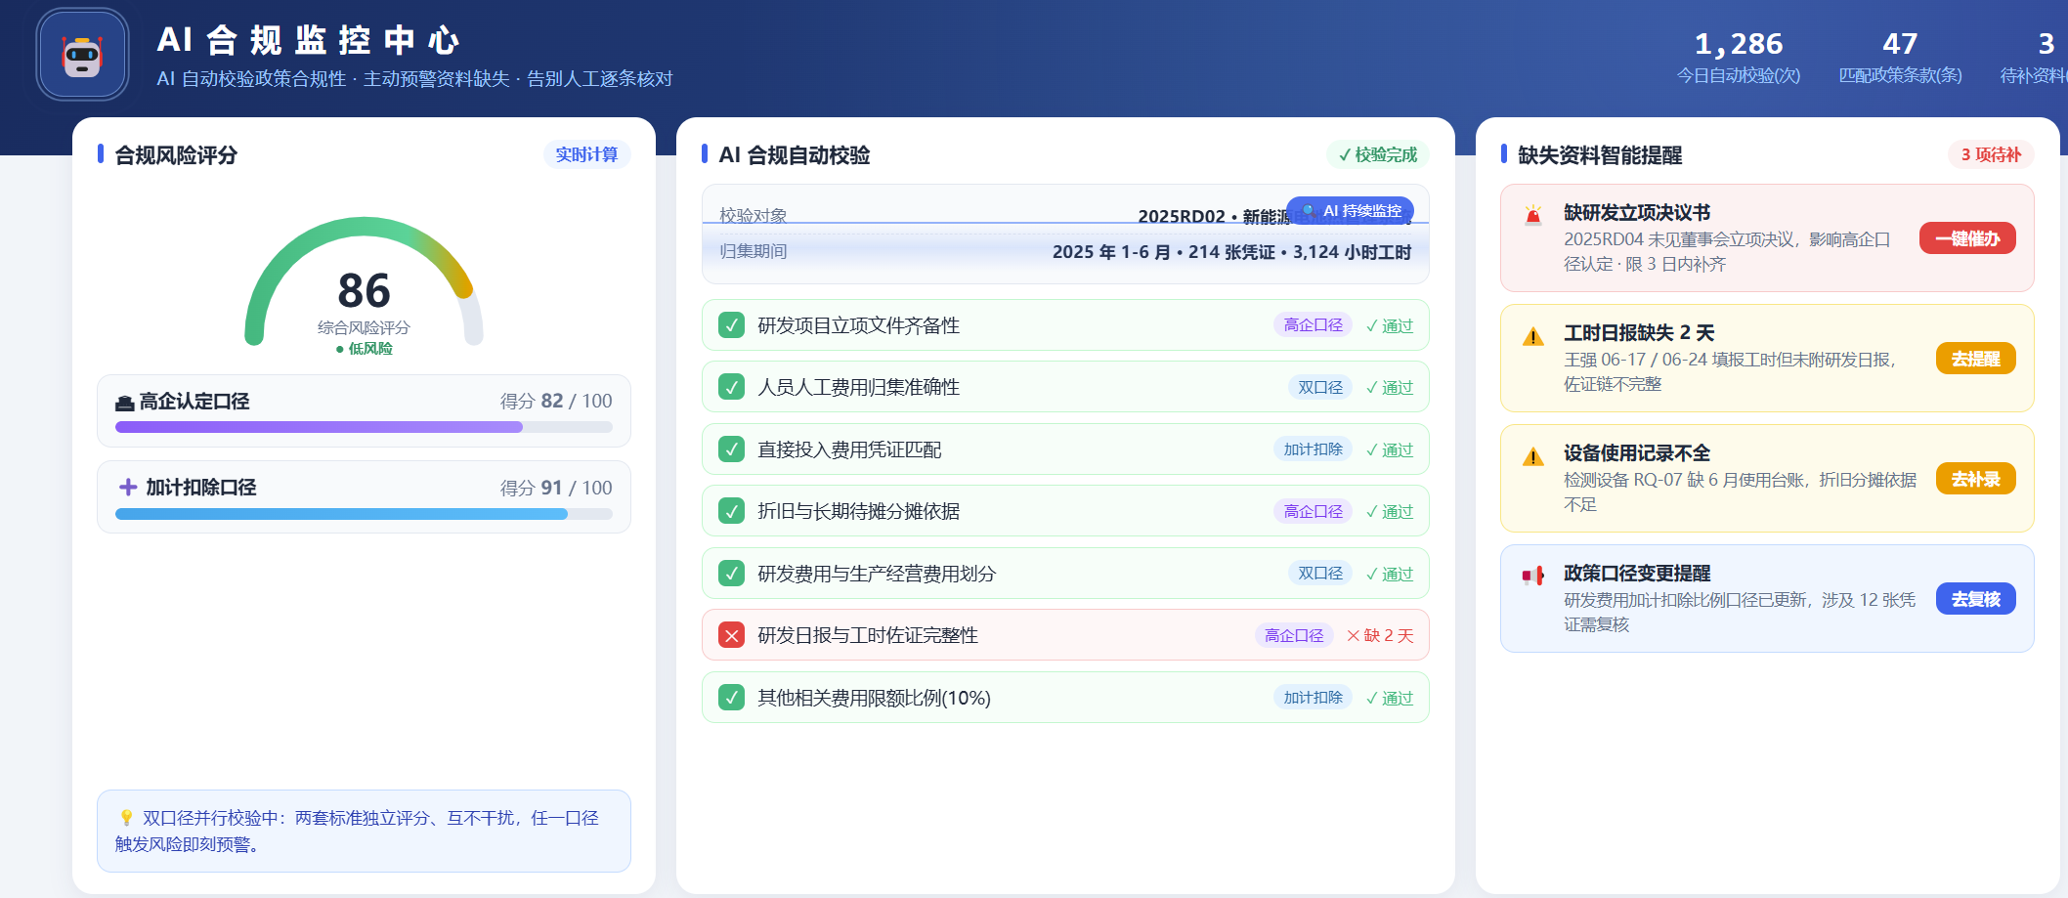Viewport: 2068px width, 898px height.
Task: Click the AI 合规自动校验 panel heading
Action: click(x=795, y=154)
